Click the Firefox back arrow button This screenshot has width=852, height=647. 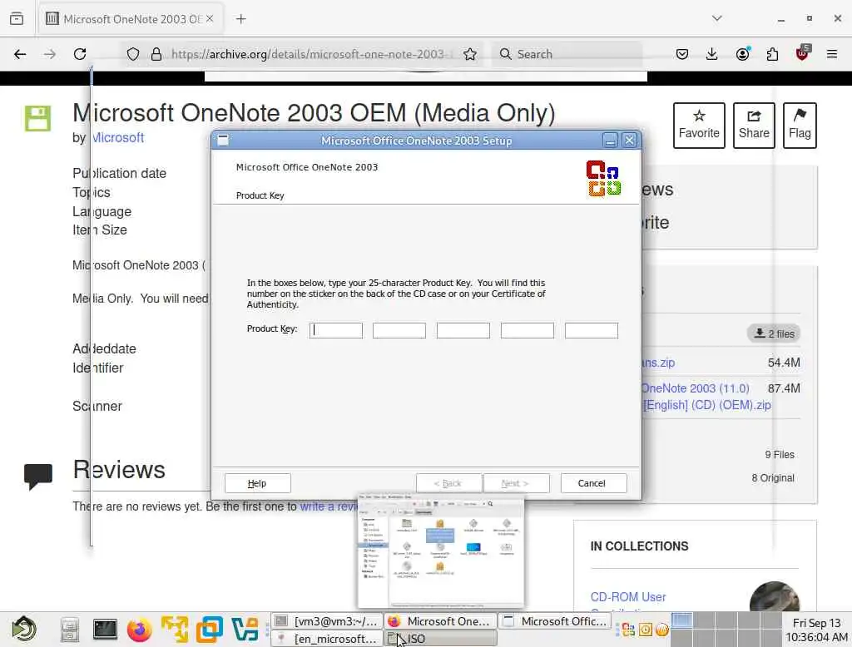[20, 54]
